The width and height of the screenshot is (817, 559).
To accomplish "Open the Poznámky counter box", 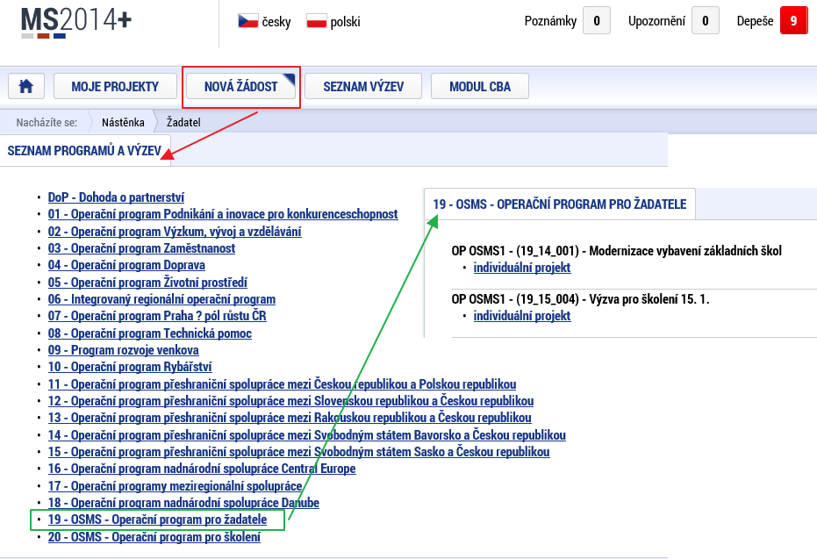I will [x=597, y=21].
